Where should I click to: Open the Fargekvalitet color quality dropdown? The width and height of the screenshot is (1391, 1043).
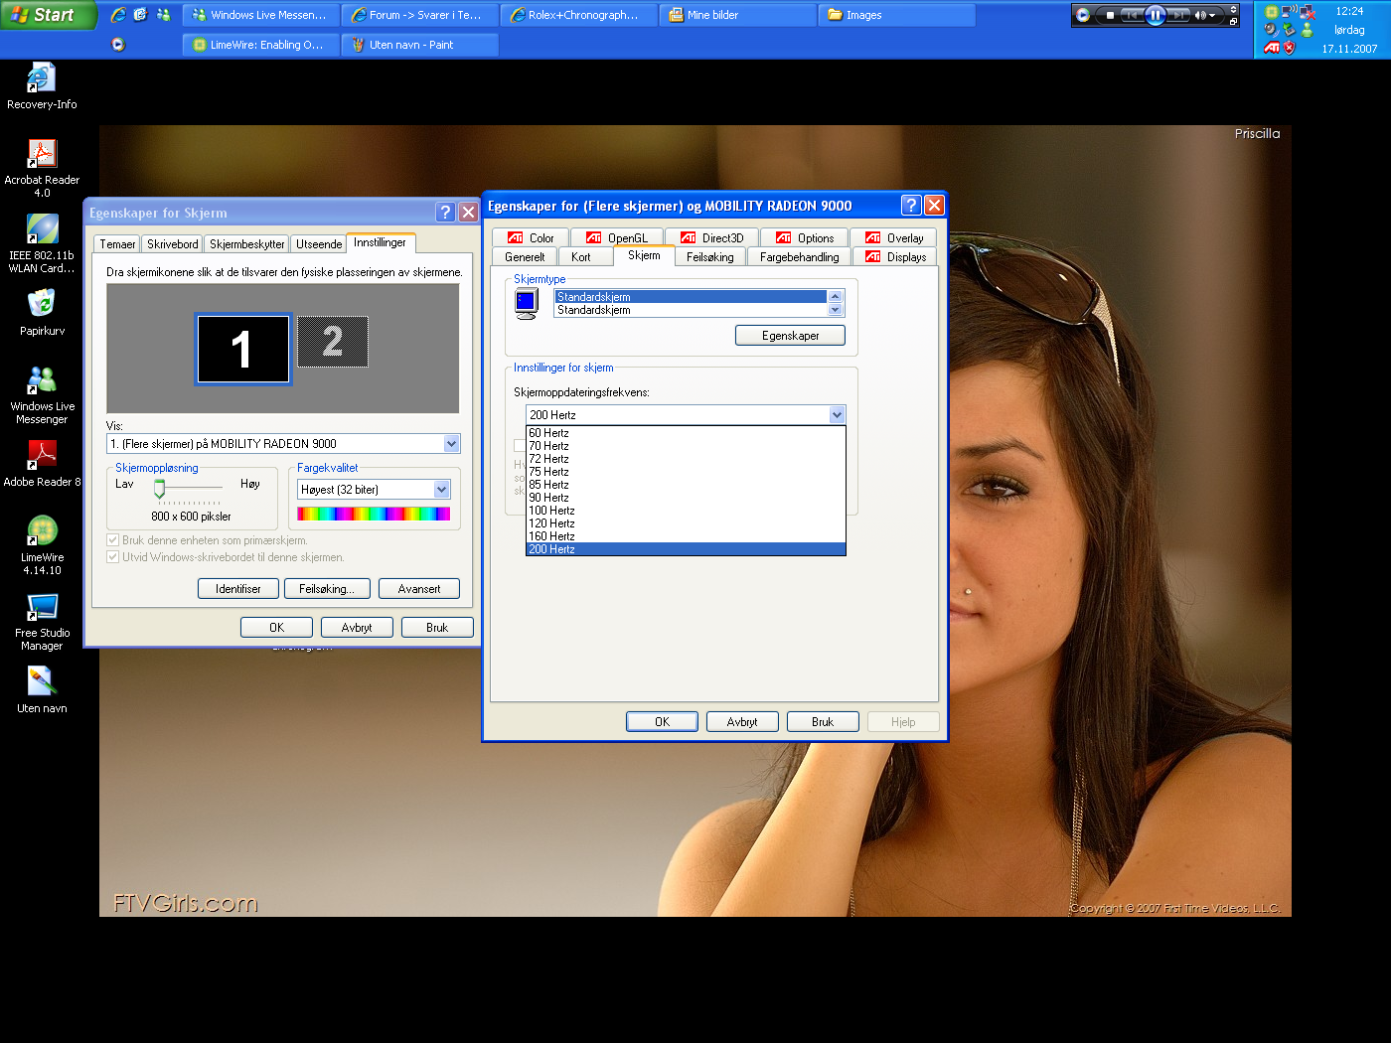[441, 490]
